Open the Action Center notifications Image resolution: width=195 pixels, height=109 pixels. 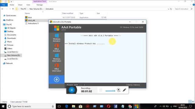(190, 106)
